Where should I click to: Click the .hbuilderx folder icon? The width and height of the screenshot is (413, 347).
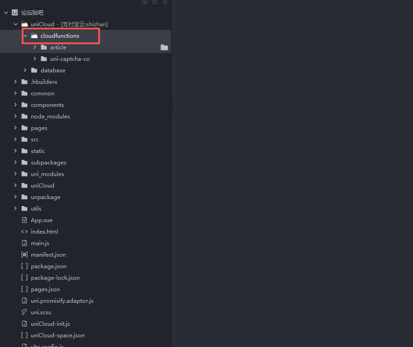pyautogui.click(x=24, y=82)
